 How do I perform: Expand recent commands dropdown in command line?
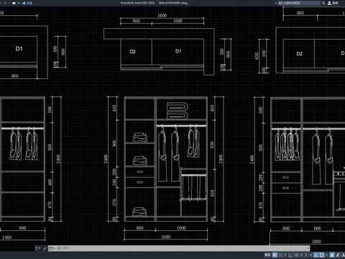55,248
